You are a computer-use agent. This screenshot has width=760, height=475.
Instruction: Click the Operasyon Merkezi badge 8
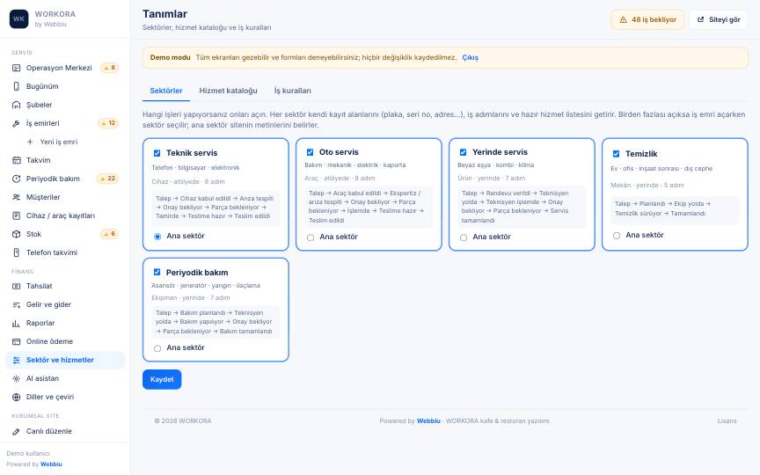[110, 68]
